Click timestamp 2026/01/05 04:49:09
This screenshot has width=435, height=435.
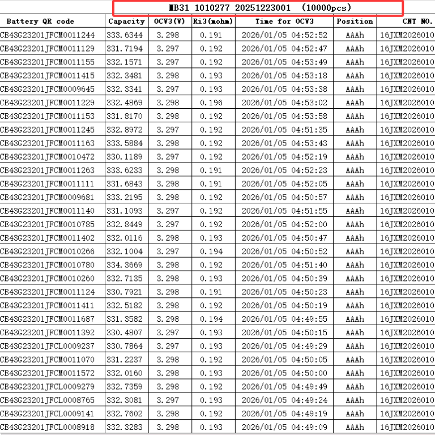pos(284,427)
